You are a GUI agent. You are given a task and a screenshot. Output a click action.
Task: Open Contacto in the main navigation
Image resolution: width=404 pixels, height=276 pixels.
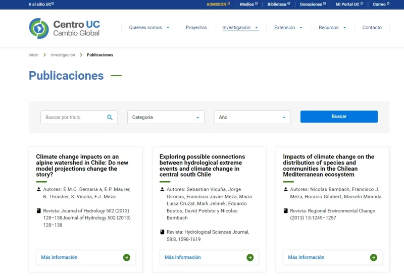point(372,28)
